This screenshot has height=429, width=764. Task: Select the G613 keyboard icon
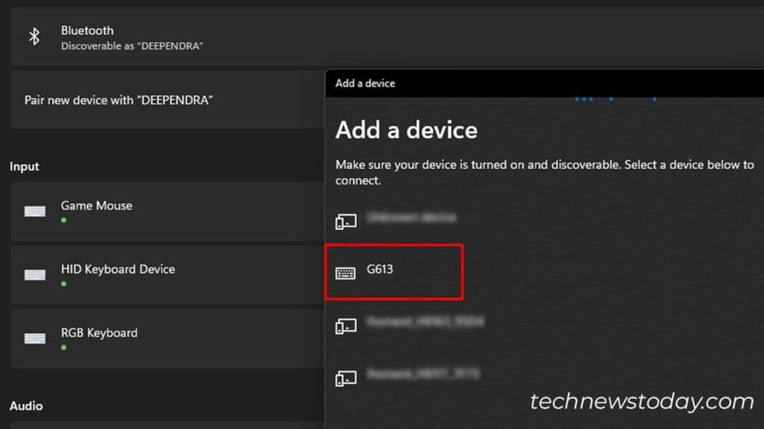[x=346, y=272]
